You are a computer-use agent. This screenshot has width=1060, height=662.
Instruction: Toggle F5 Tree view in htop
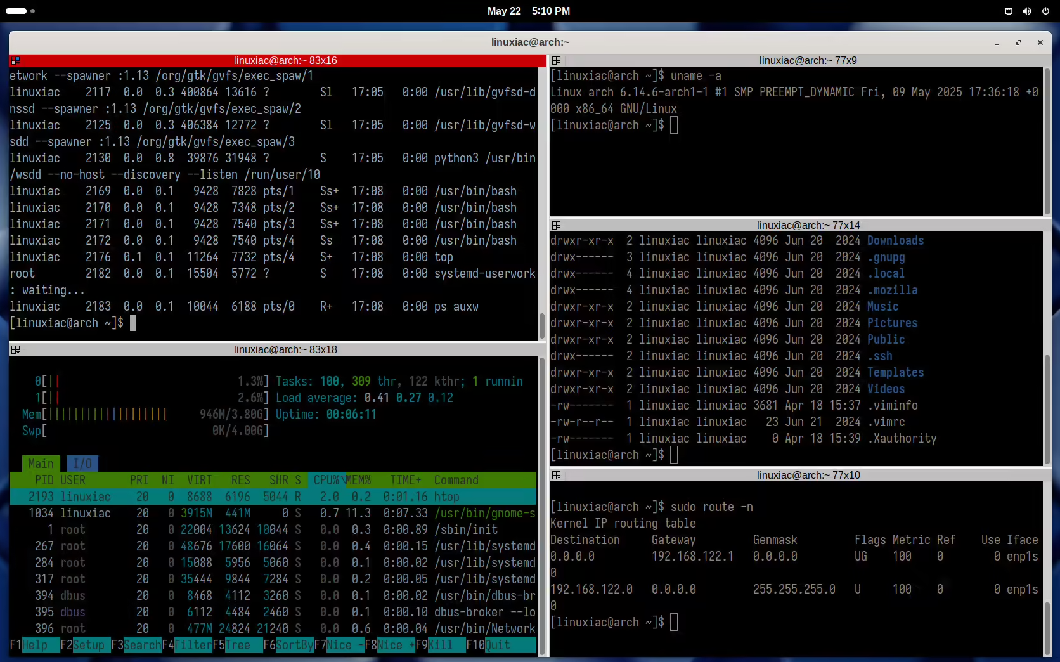tap(238, 645)
